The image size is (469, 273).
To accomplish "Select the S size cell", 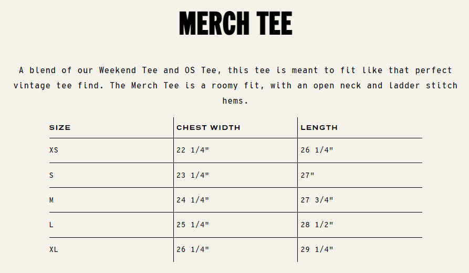I will 51,175.
